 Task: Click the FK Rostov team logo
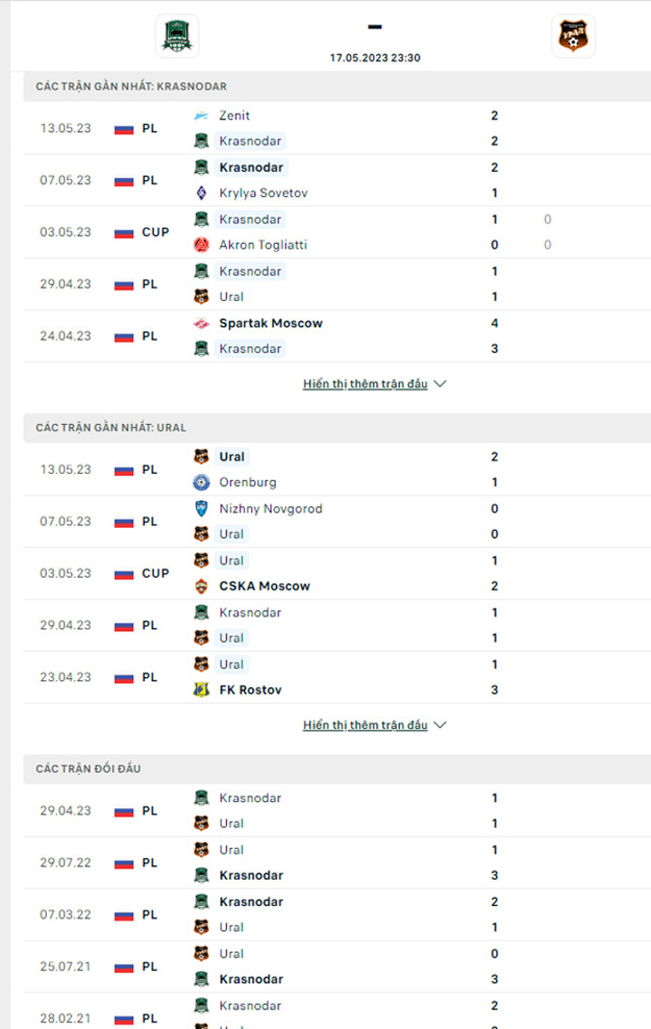(x=202, y=690)
